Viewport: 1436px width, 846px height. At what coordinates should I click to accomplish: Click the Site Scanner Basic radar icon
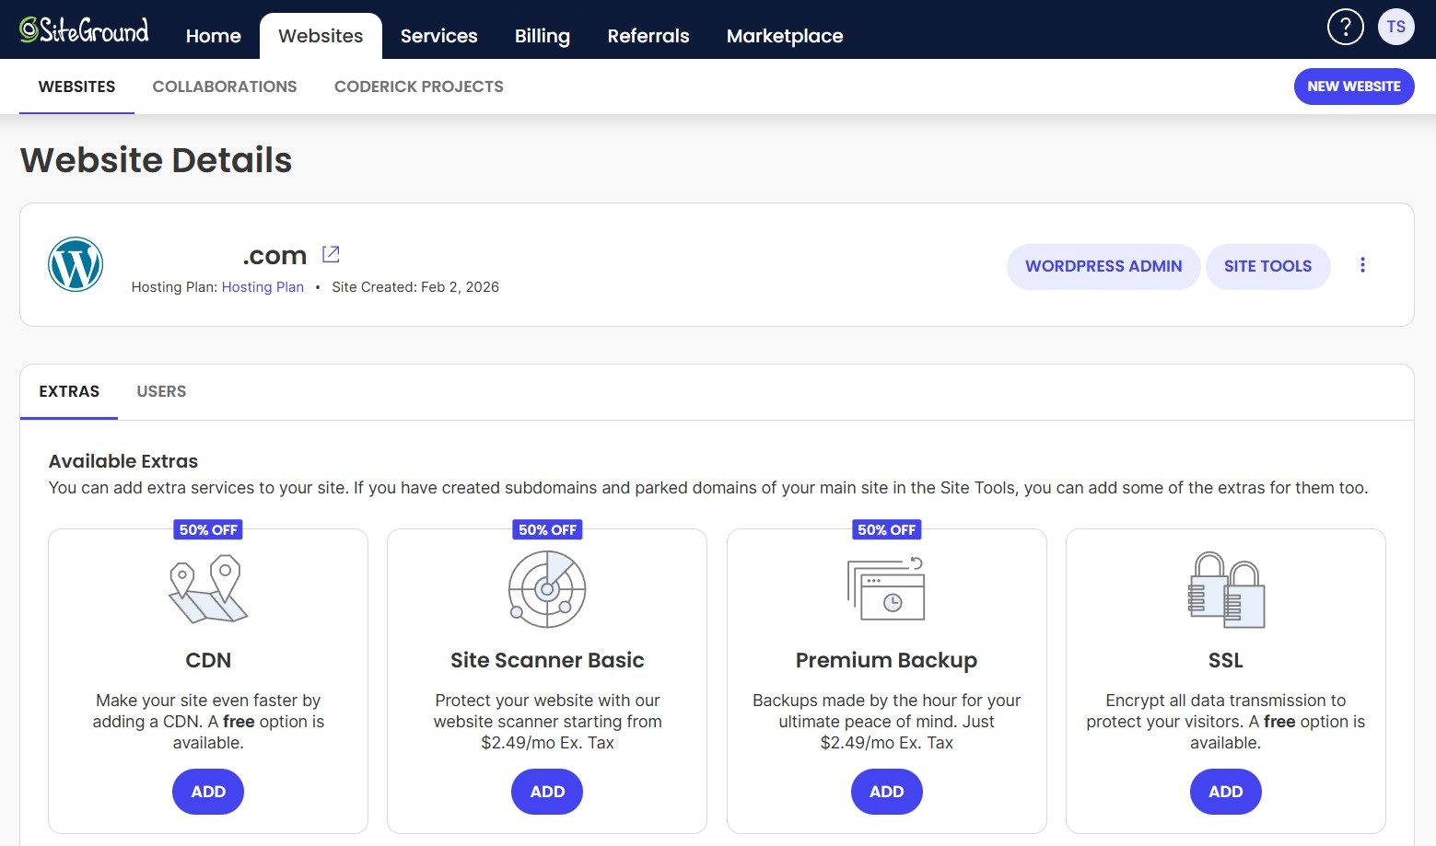pos(546,589)
